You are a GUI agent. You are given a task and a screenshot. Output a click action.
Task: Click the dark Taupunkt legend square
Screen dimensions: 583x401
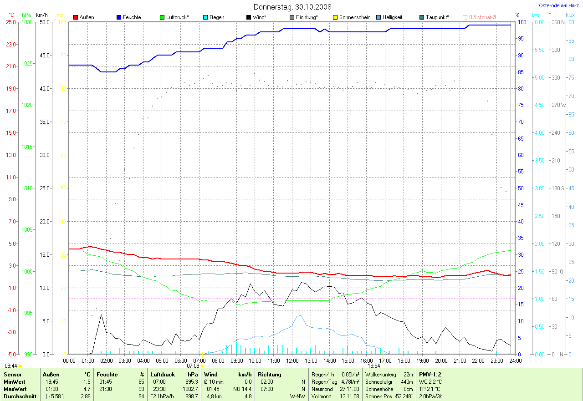click(x=422, y=17)
